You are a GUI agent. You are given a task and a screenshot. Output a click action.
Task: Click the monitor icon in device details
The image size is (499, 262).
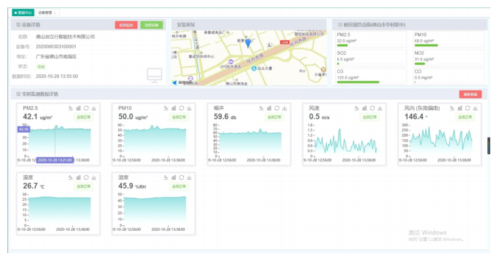(x=154, y=75)
